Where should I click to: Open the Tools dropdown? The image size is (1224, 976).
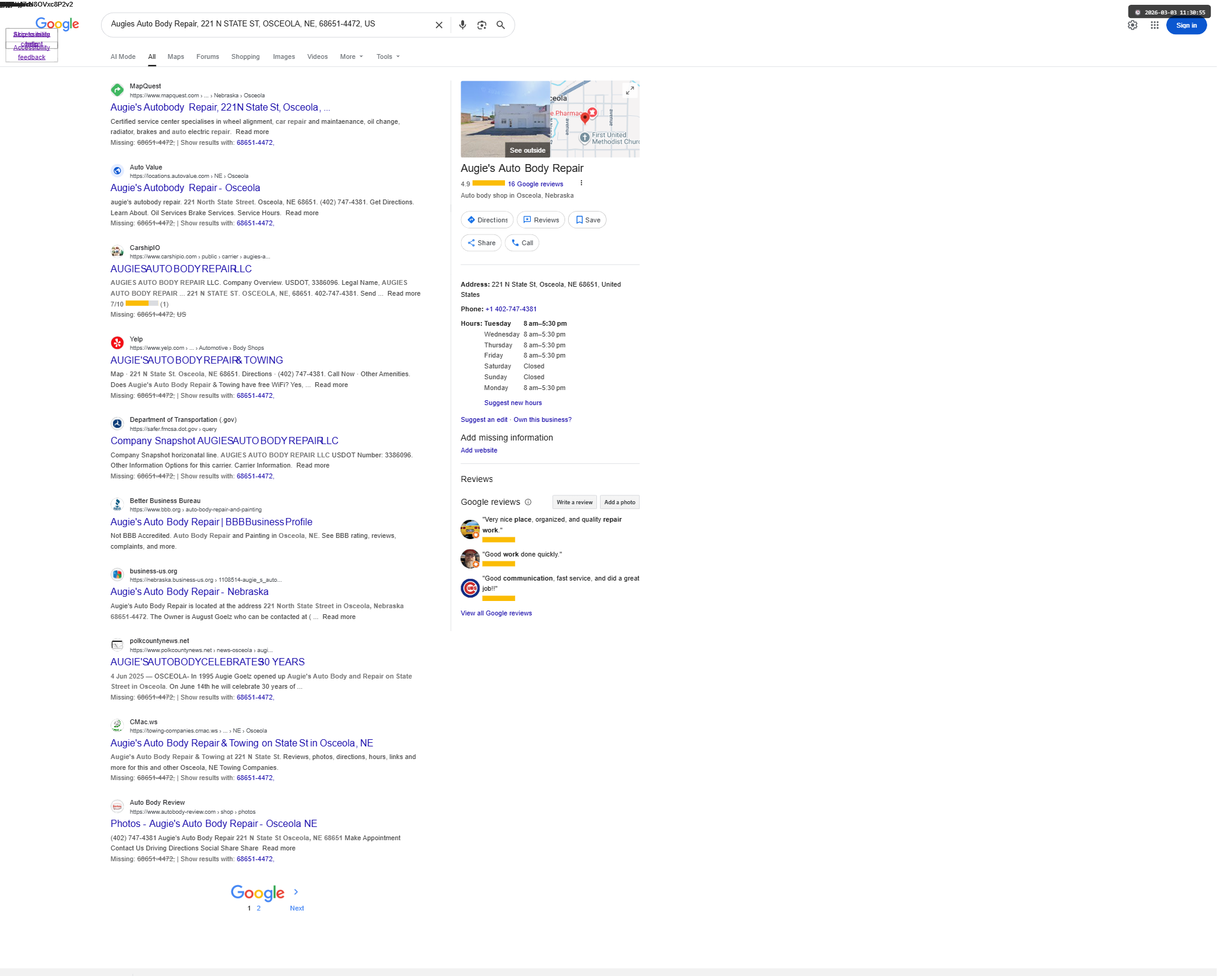[x=388, y=56]
